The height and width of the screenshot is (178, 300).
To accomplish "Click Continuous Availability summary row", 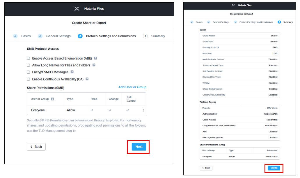I will click(240, 95).
